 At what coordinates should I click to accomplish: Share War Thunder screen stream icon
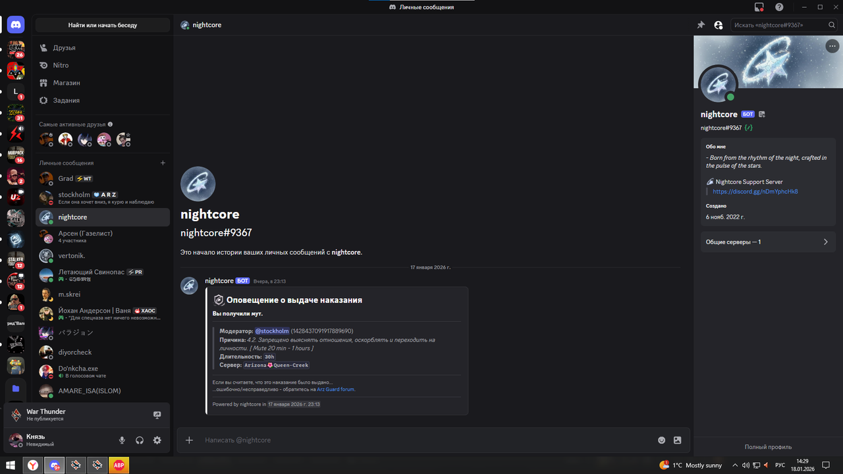pos(157,415)
